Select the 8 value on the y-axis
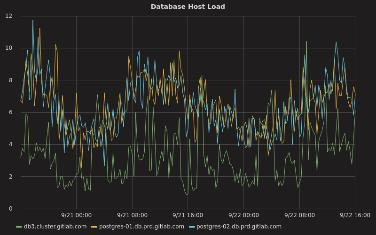 pyautogui.click(x=11, y=80)
